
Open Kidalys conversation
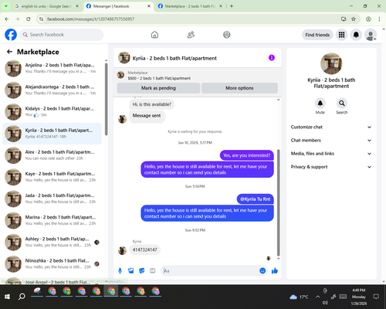52,112
